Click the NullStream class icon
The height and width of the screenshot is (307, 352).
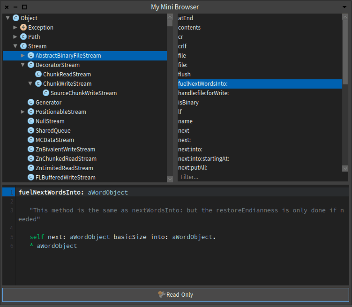tap(31, 121)
